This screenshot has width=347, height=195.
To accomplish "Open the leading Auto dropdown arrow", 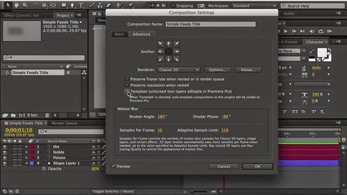I will click(x=329, y=68).
